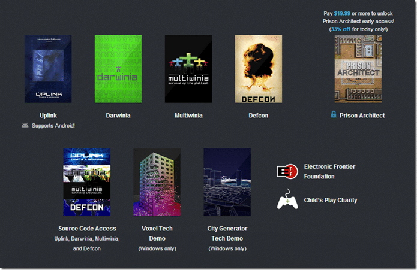Click the City Generator Tech Demo heading
The width and height of the screenshot is (417, 270).
(x=227, y=233)
